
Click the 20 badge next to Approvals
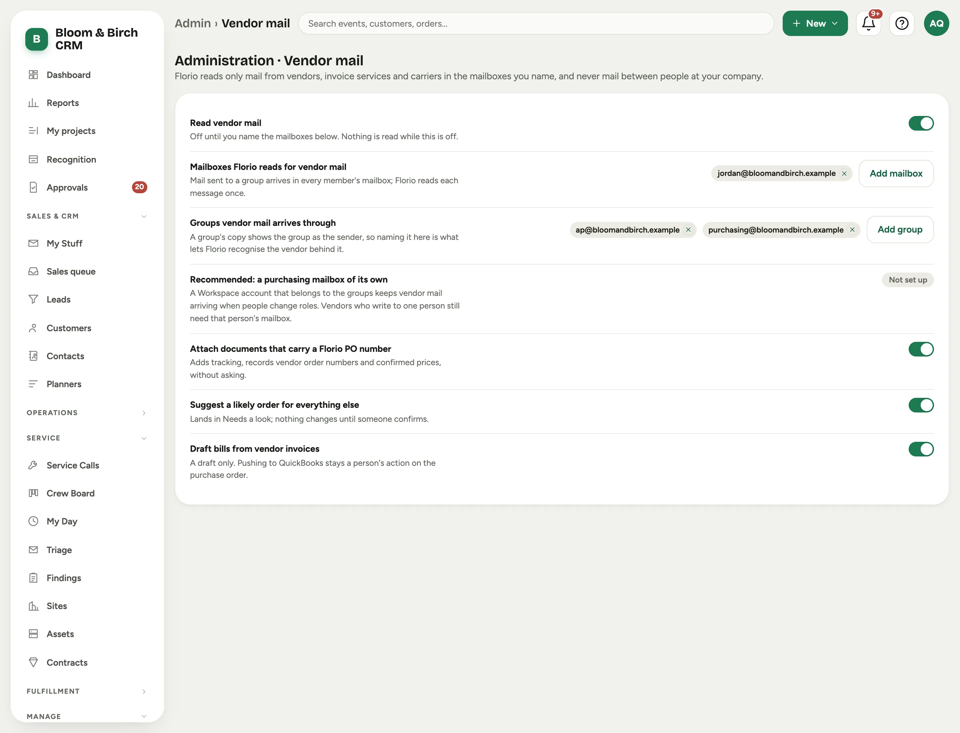pyautogui.click(x=139, y=187)
